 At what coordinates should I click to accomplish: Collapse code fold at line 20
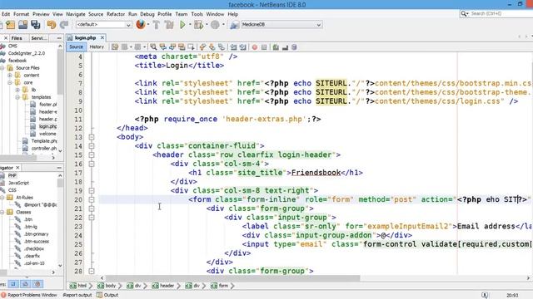coord(92,199)
